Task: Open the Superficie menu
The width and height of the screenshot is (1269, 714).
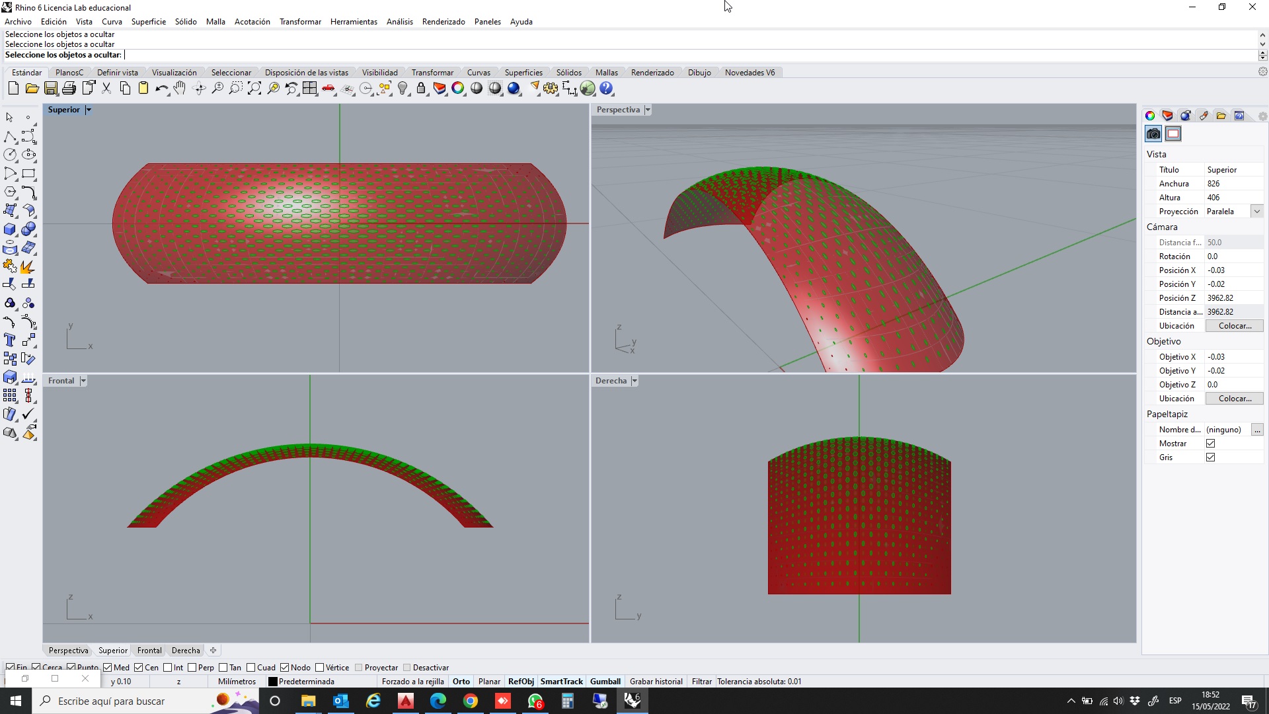Action: click(x=148, y=22)
